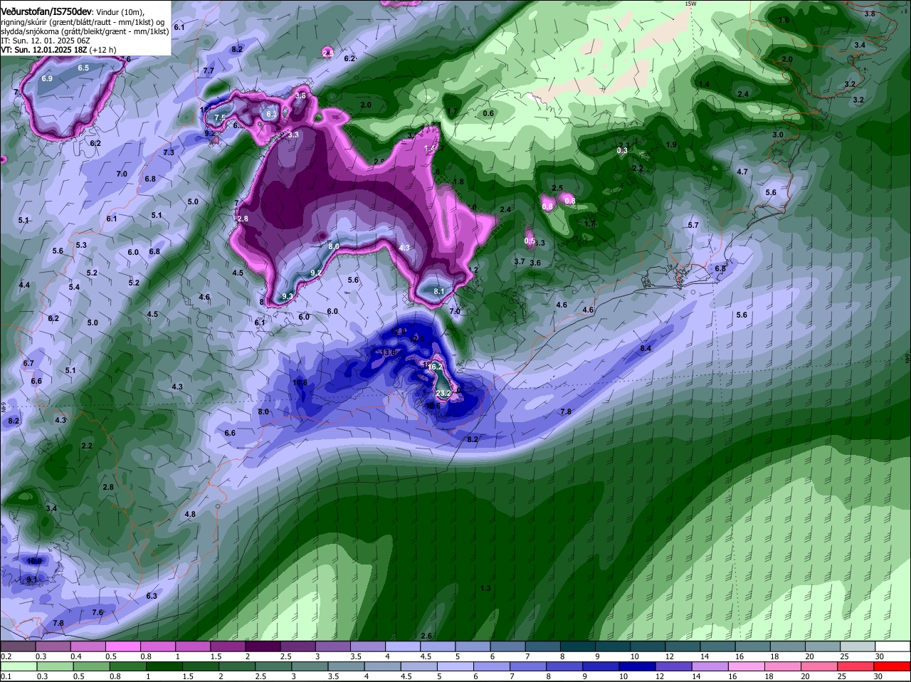Click the 23.2 precipitation value on the map
Image resolution: width=911 pixels, height=682 pixels.
[x=443, y=393]
